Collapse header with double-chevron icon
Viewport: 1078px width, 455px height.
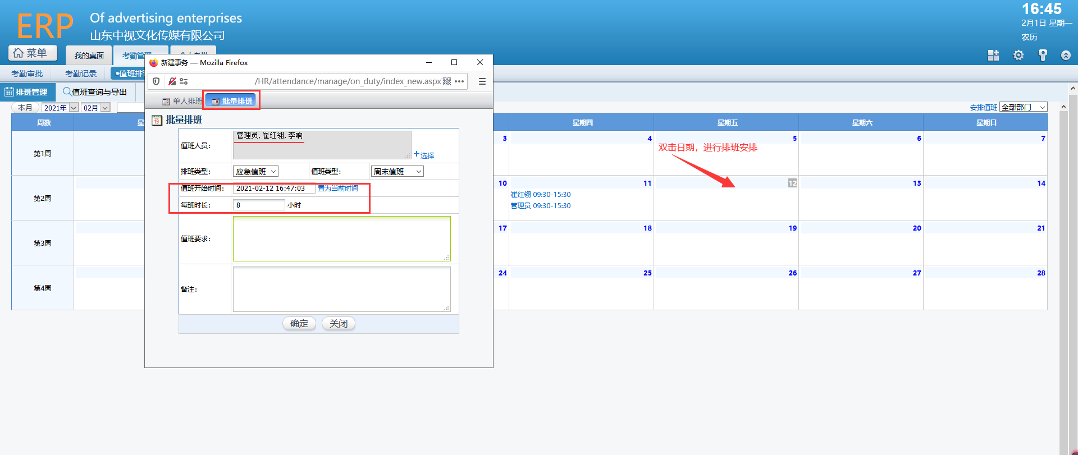(1066, 55)
